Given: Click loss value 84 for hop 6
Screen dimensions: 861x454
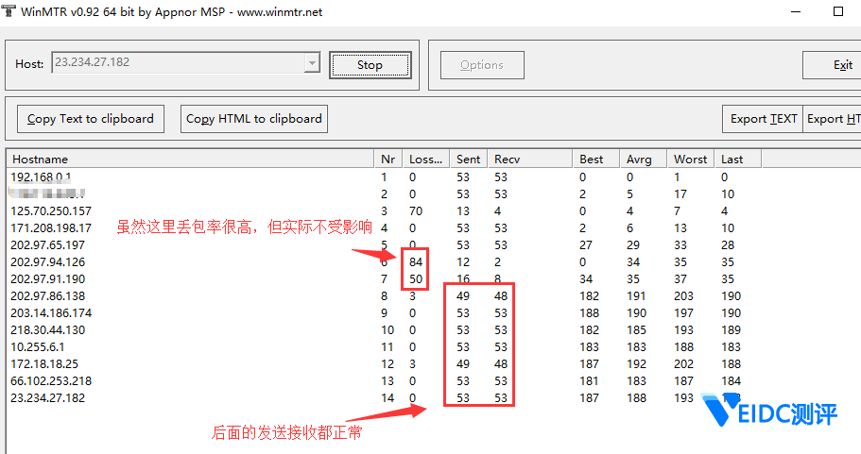Looking at the screenshot, I should 416,262.
